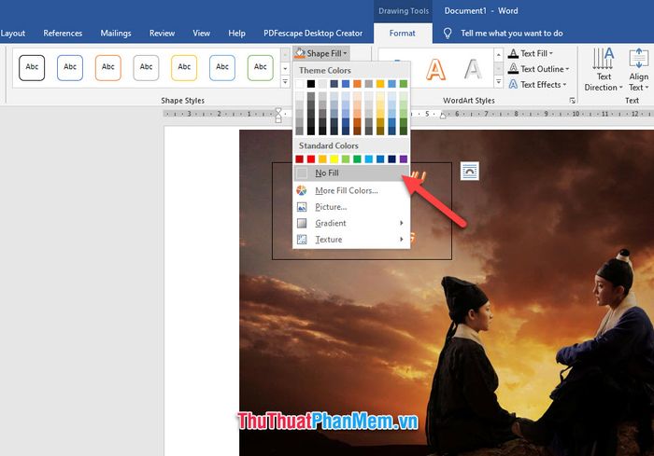654x456 pixels.
Task: Expand the Shape Styles gallery more arrow
Action: [x=285, y=82]
